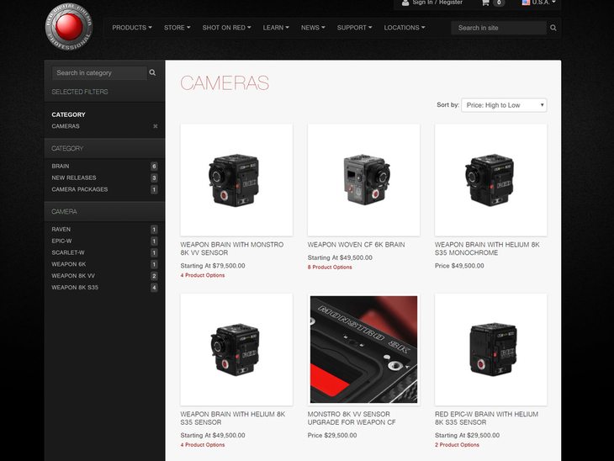The height and width of the screenshot is (461, 614).
Task: Open Weapon Woven CF 6K Brain thumbnail
Action: tap(364, 180)
